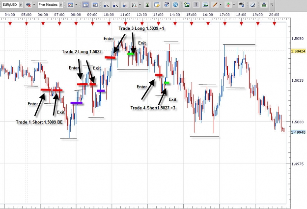Screen dimensions: 307x209
Task: Select the 'Trade 3 Long 1.5039 +1' label
Action: coord(141,28)
